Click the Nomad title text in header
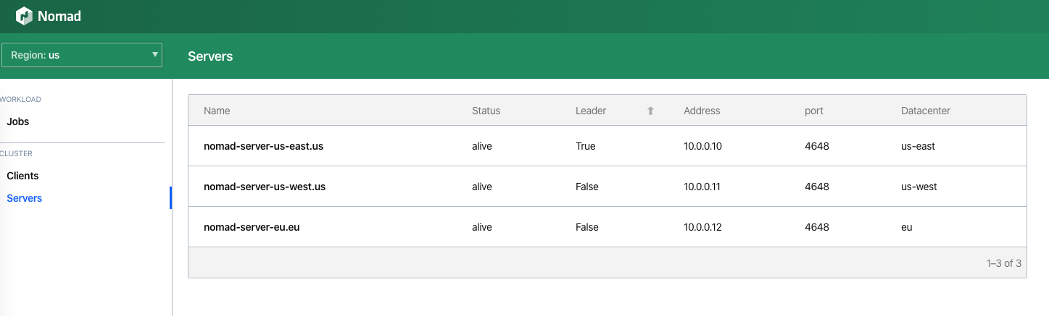 click(59, 16)
